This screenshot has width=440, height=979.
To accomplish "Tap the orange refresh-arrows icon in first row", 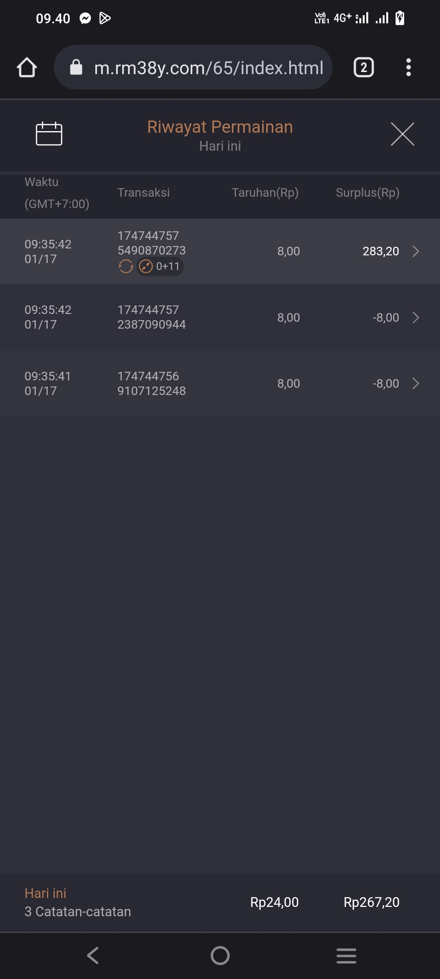I will (x=126, y=266).
